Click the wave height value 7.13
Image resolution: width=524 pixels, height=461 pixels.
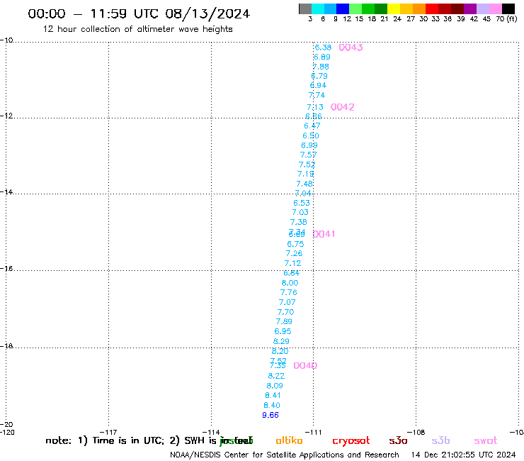(315, 107)
